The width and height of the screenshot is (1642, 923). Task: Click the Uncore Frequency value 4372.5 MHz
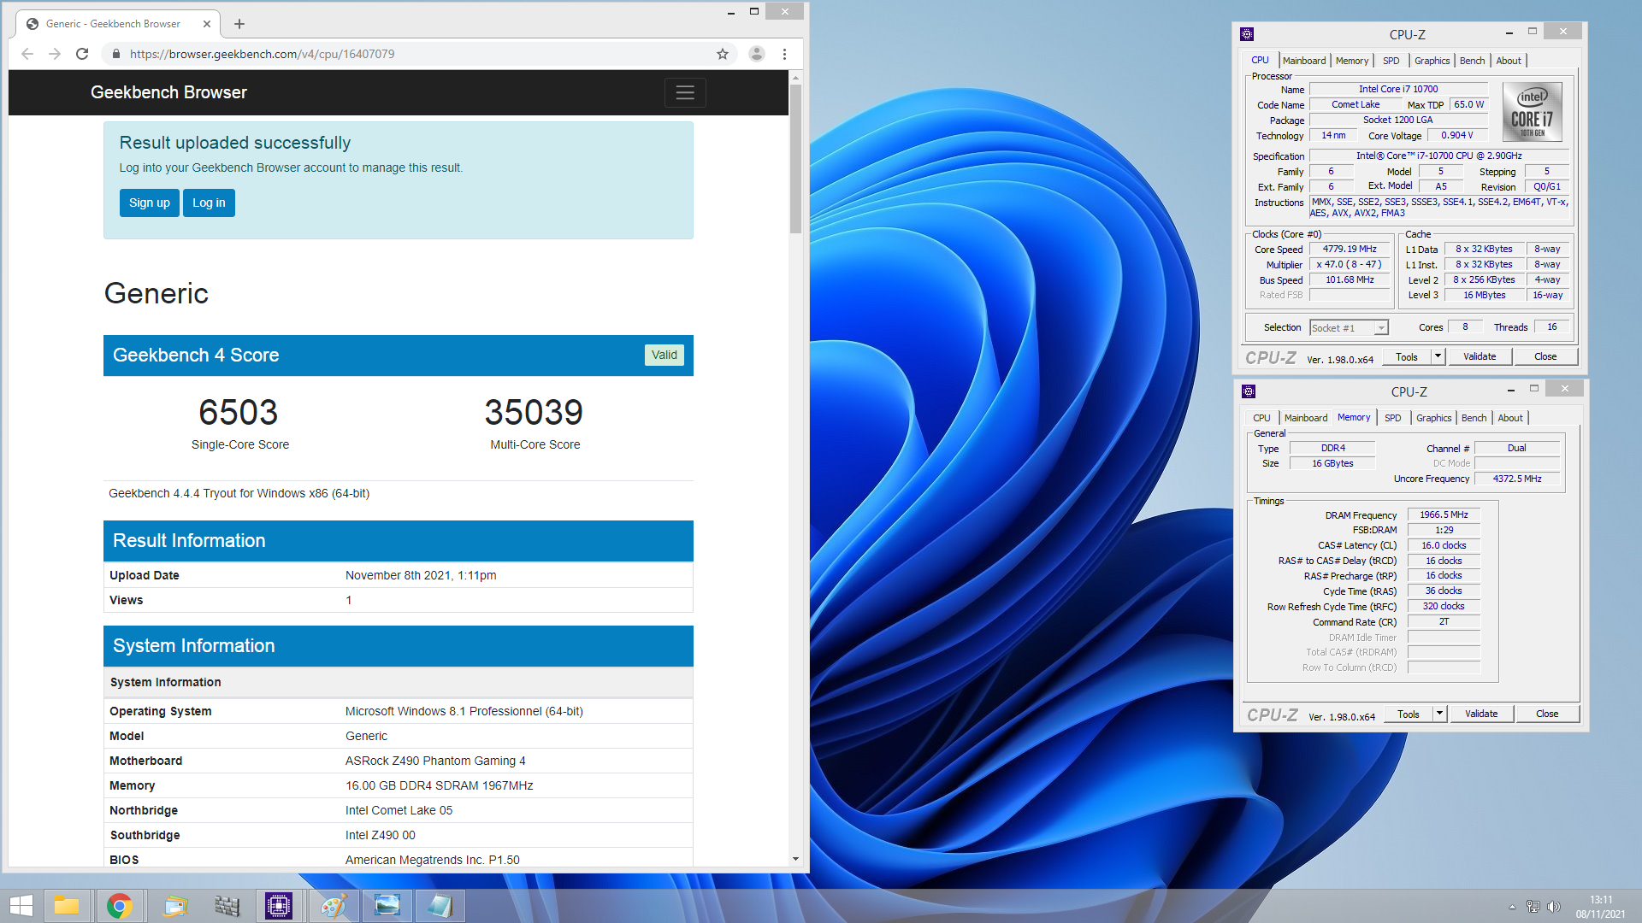coord(1517,479)
